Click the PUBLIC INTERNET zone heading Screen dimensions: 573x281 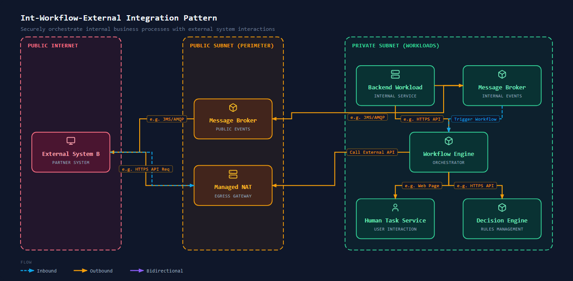(53, 46)
